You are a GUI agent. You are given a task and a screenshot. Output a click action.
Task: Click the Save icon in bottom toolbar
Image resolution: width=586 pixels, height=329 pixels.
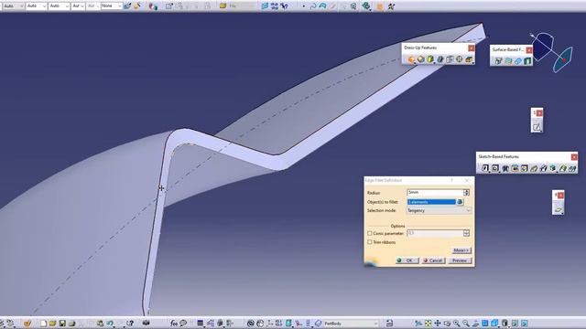pyautogui.click(x=62, y=323)
